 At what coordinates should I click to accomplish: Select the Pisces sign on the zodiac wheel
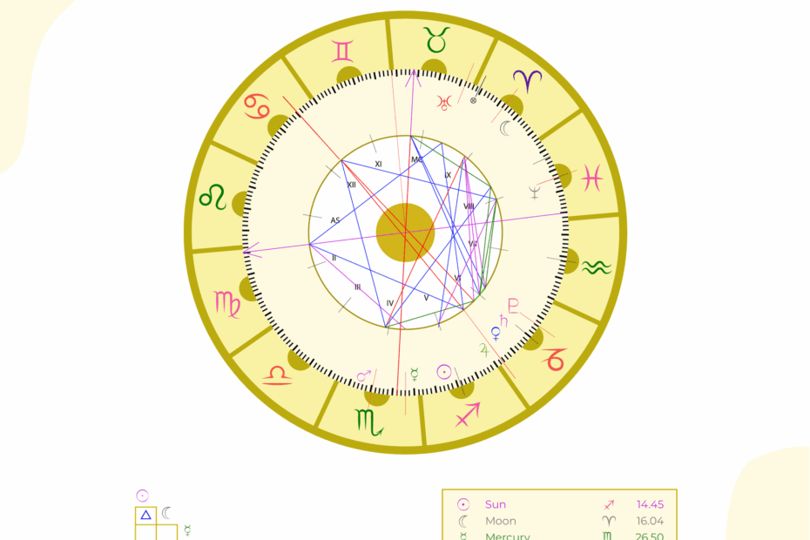(x=592, y=179)
